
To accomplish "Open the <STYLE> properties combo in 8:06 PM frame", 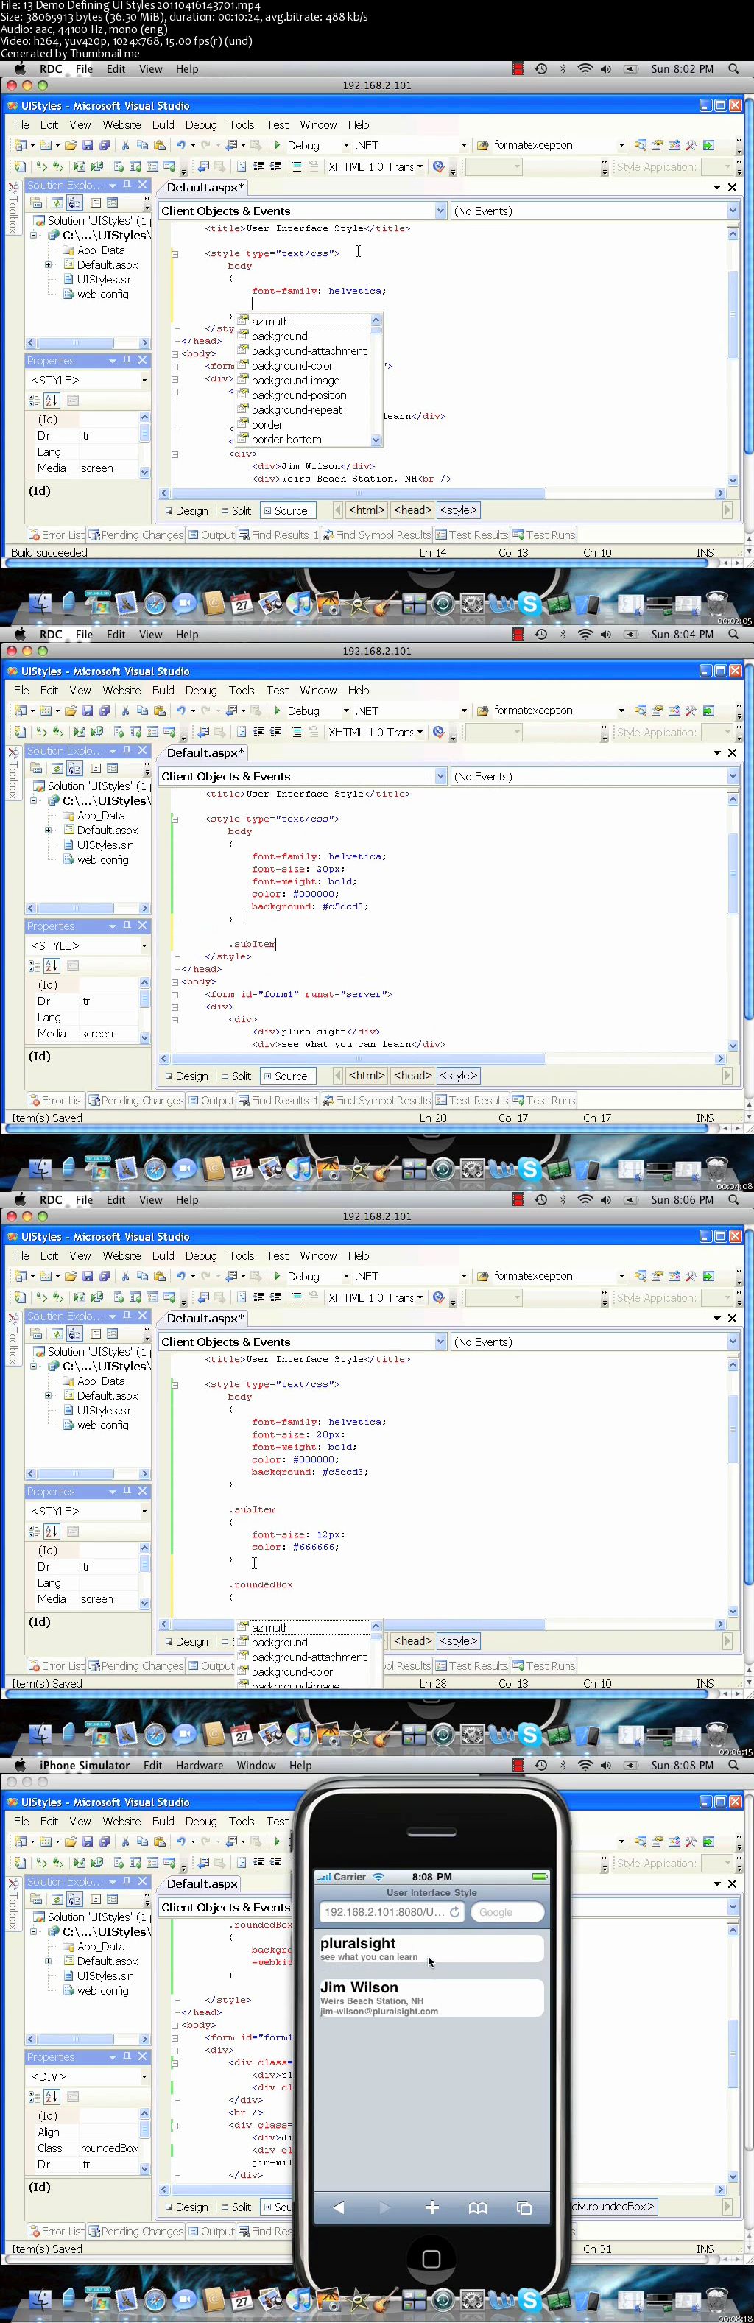I will (x=144, y=1510).
